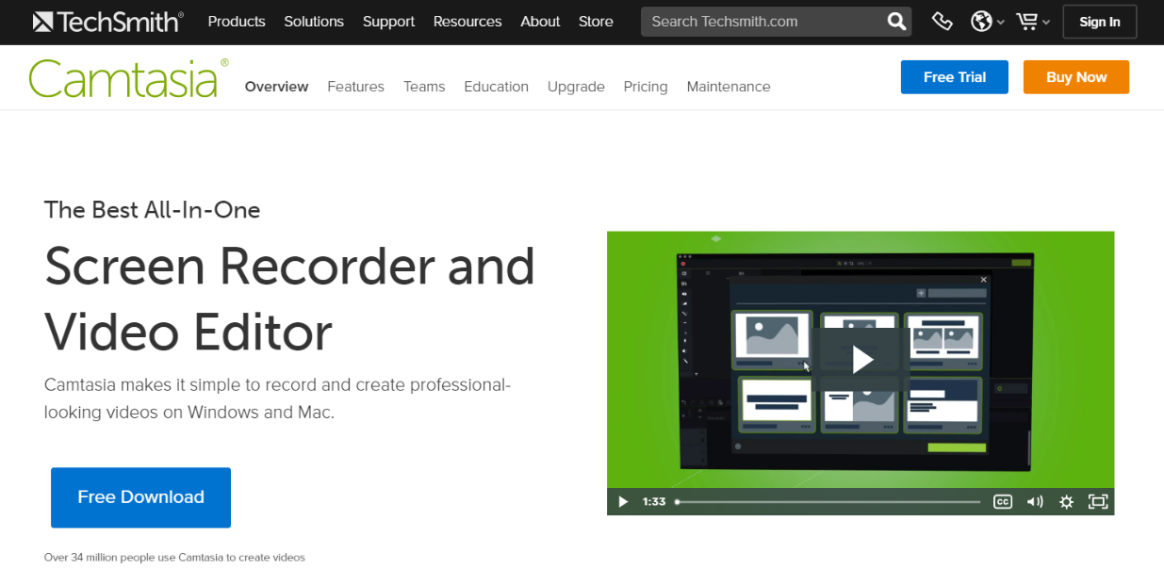Click the Camtasia logo
This screenshot has height=585, width=1164.
pyautogui.click(x=128, y=78)
